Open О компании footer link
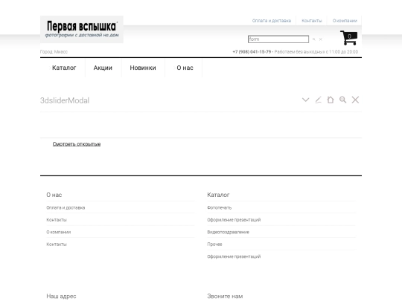This screenshot has height=301, width=402. click(x=59, y=232)
